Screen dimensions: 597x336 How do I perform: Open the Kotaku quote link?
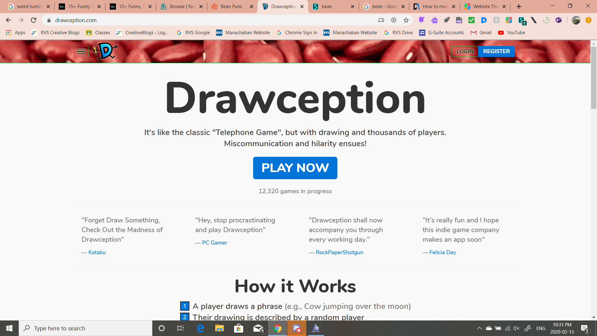click(x=97, y=252)
